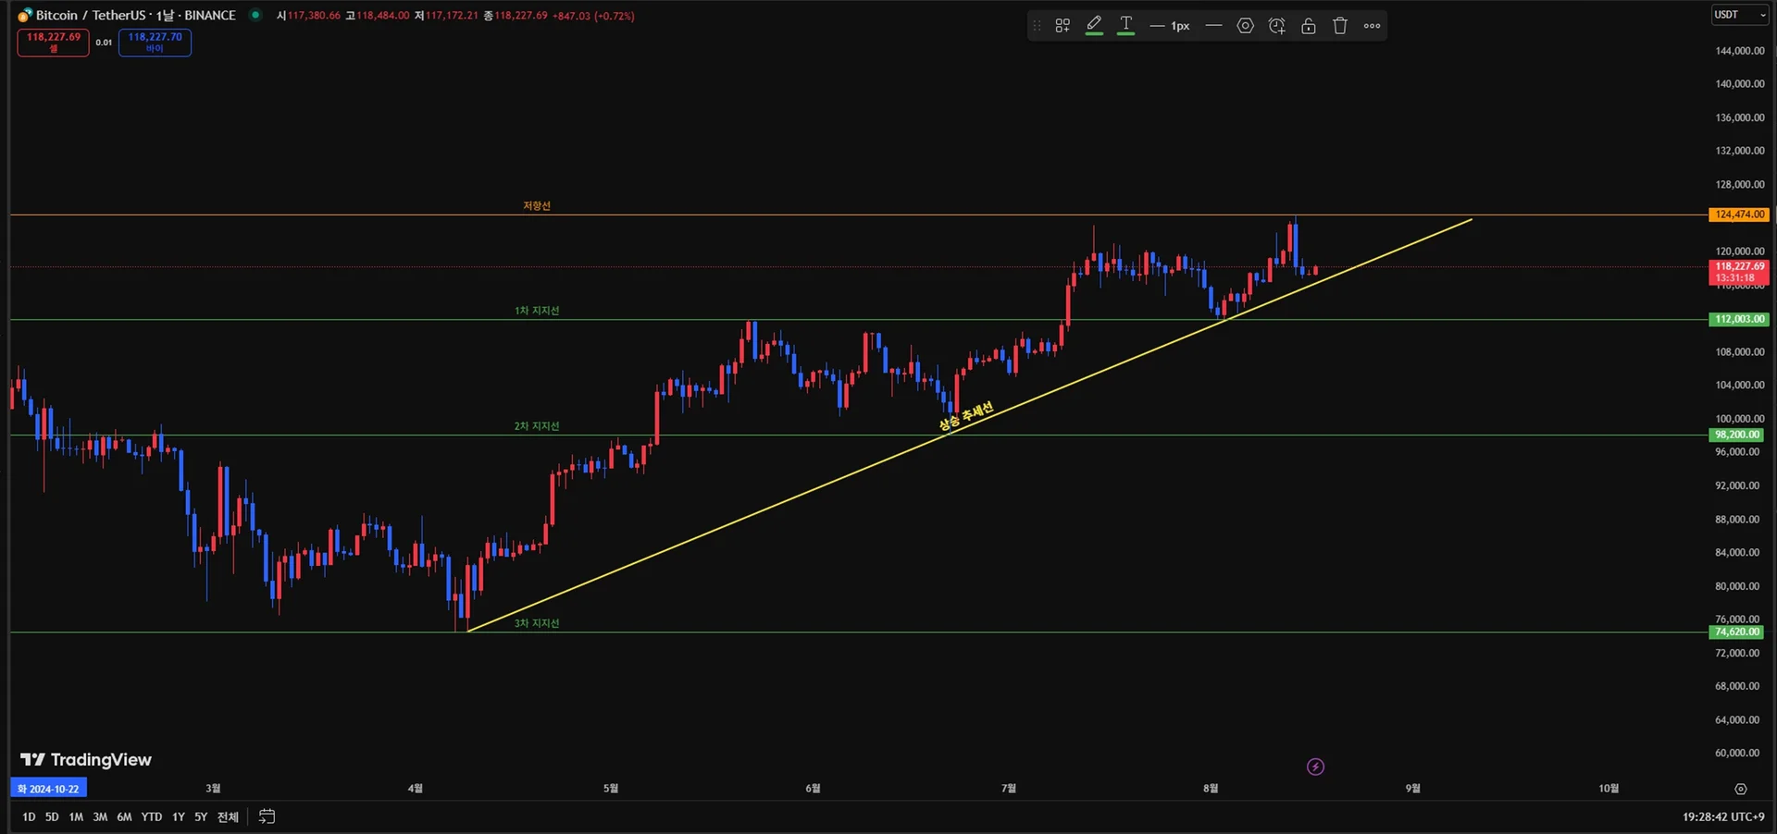1777x834 pixels.
Task: Select the 전체 (all) time range
Action: [x=228, y=817]
